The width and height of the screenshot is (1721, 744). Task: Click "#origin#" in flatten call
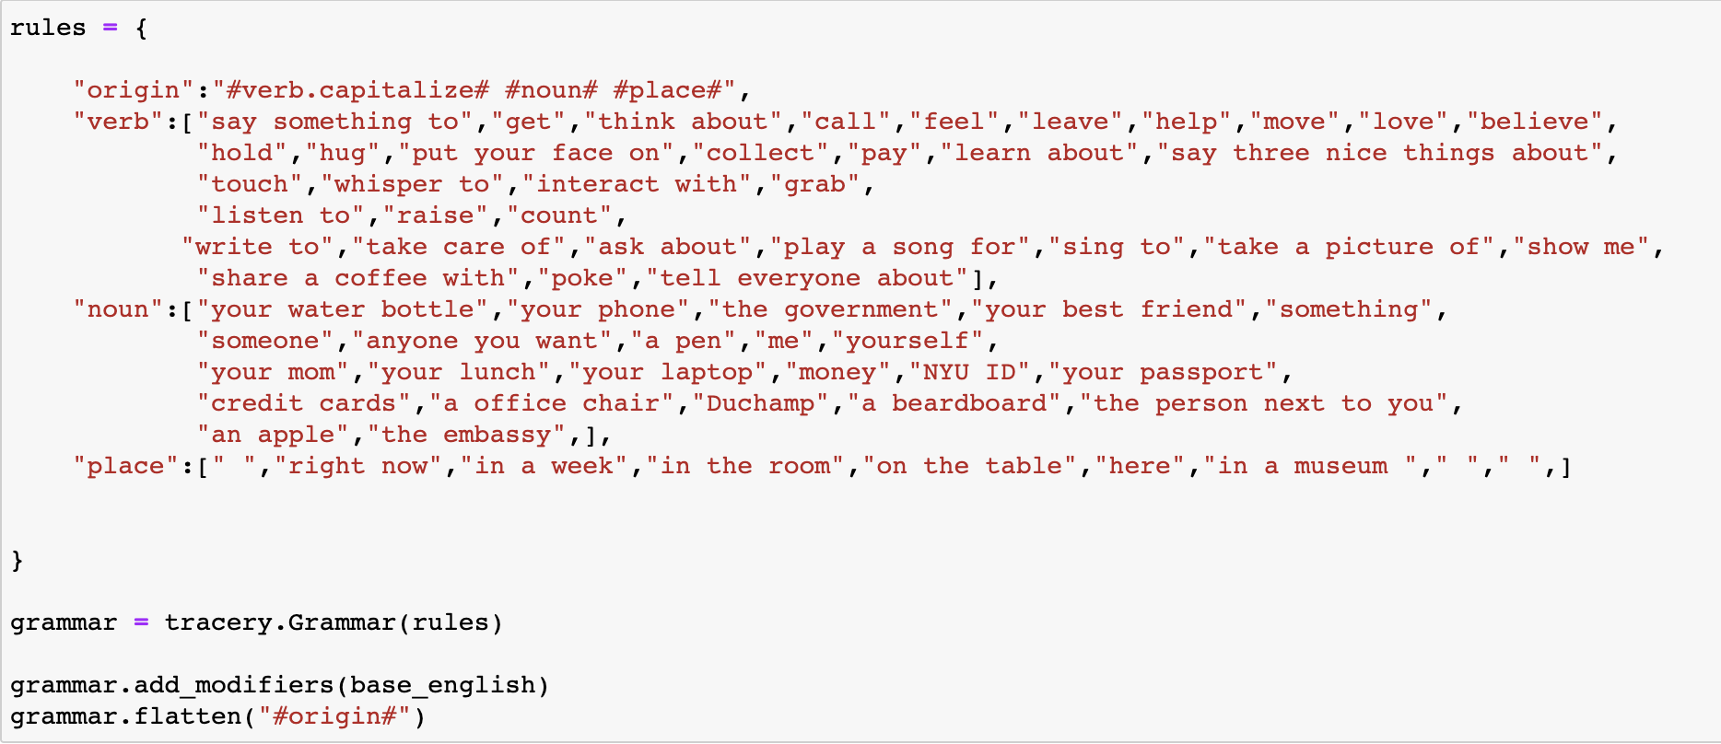(334, 716)
